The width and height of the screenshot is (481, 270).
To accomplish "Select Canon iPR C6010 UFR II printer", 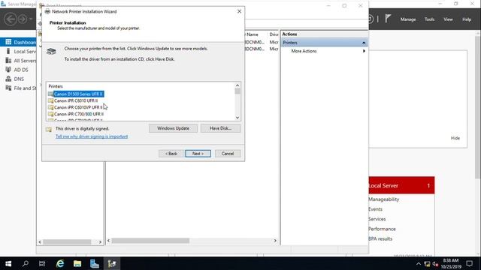I will pyautogui.click(x=76, y=100).
